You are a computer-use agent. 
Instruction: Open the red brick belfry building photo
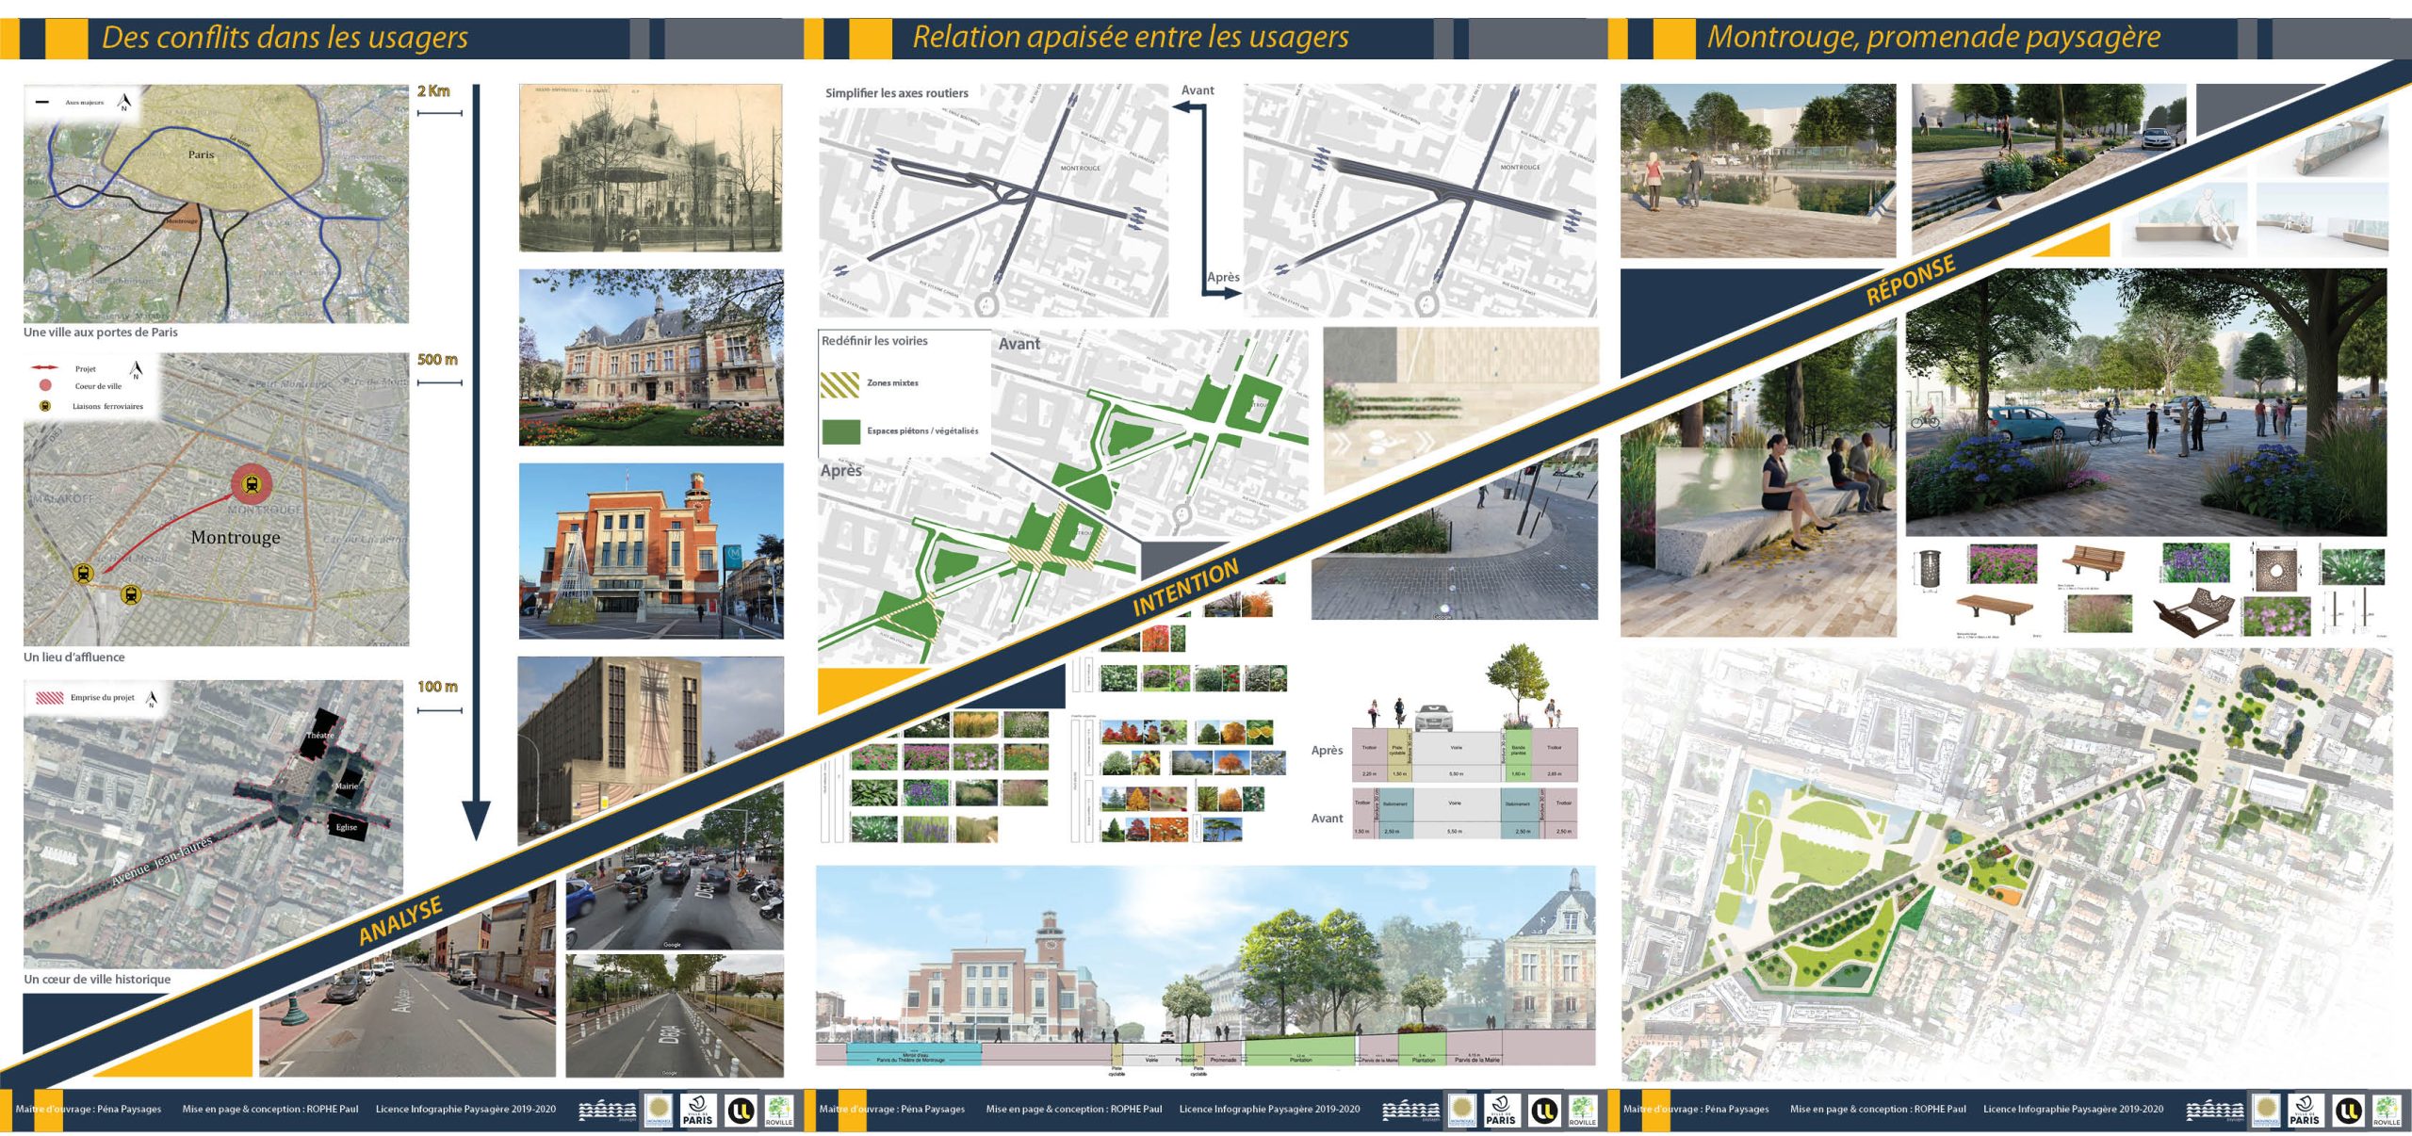[650, 551]
